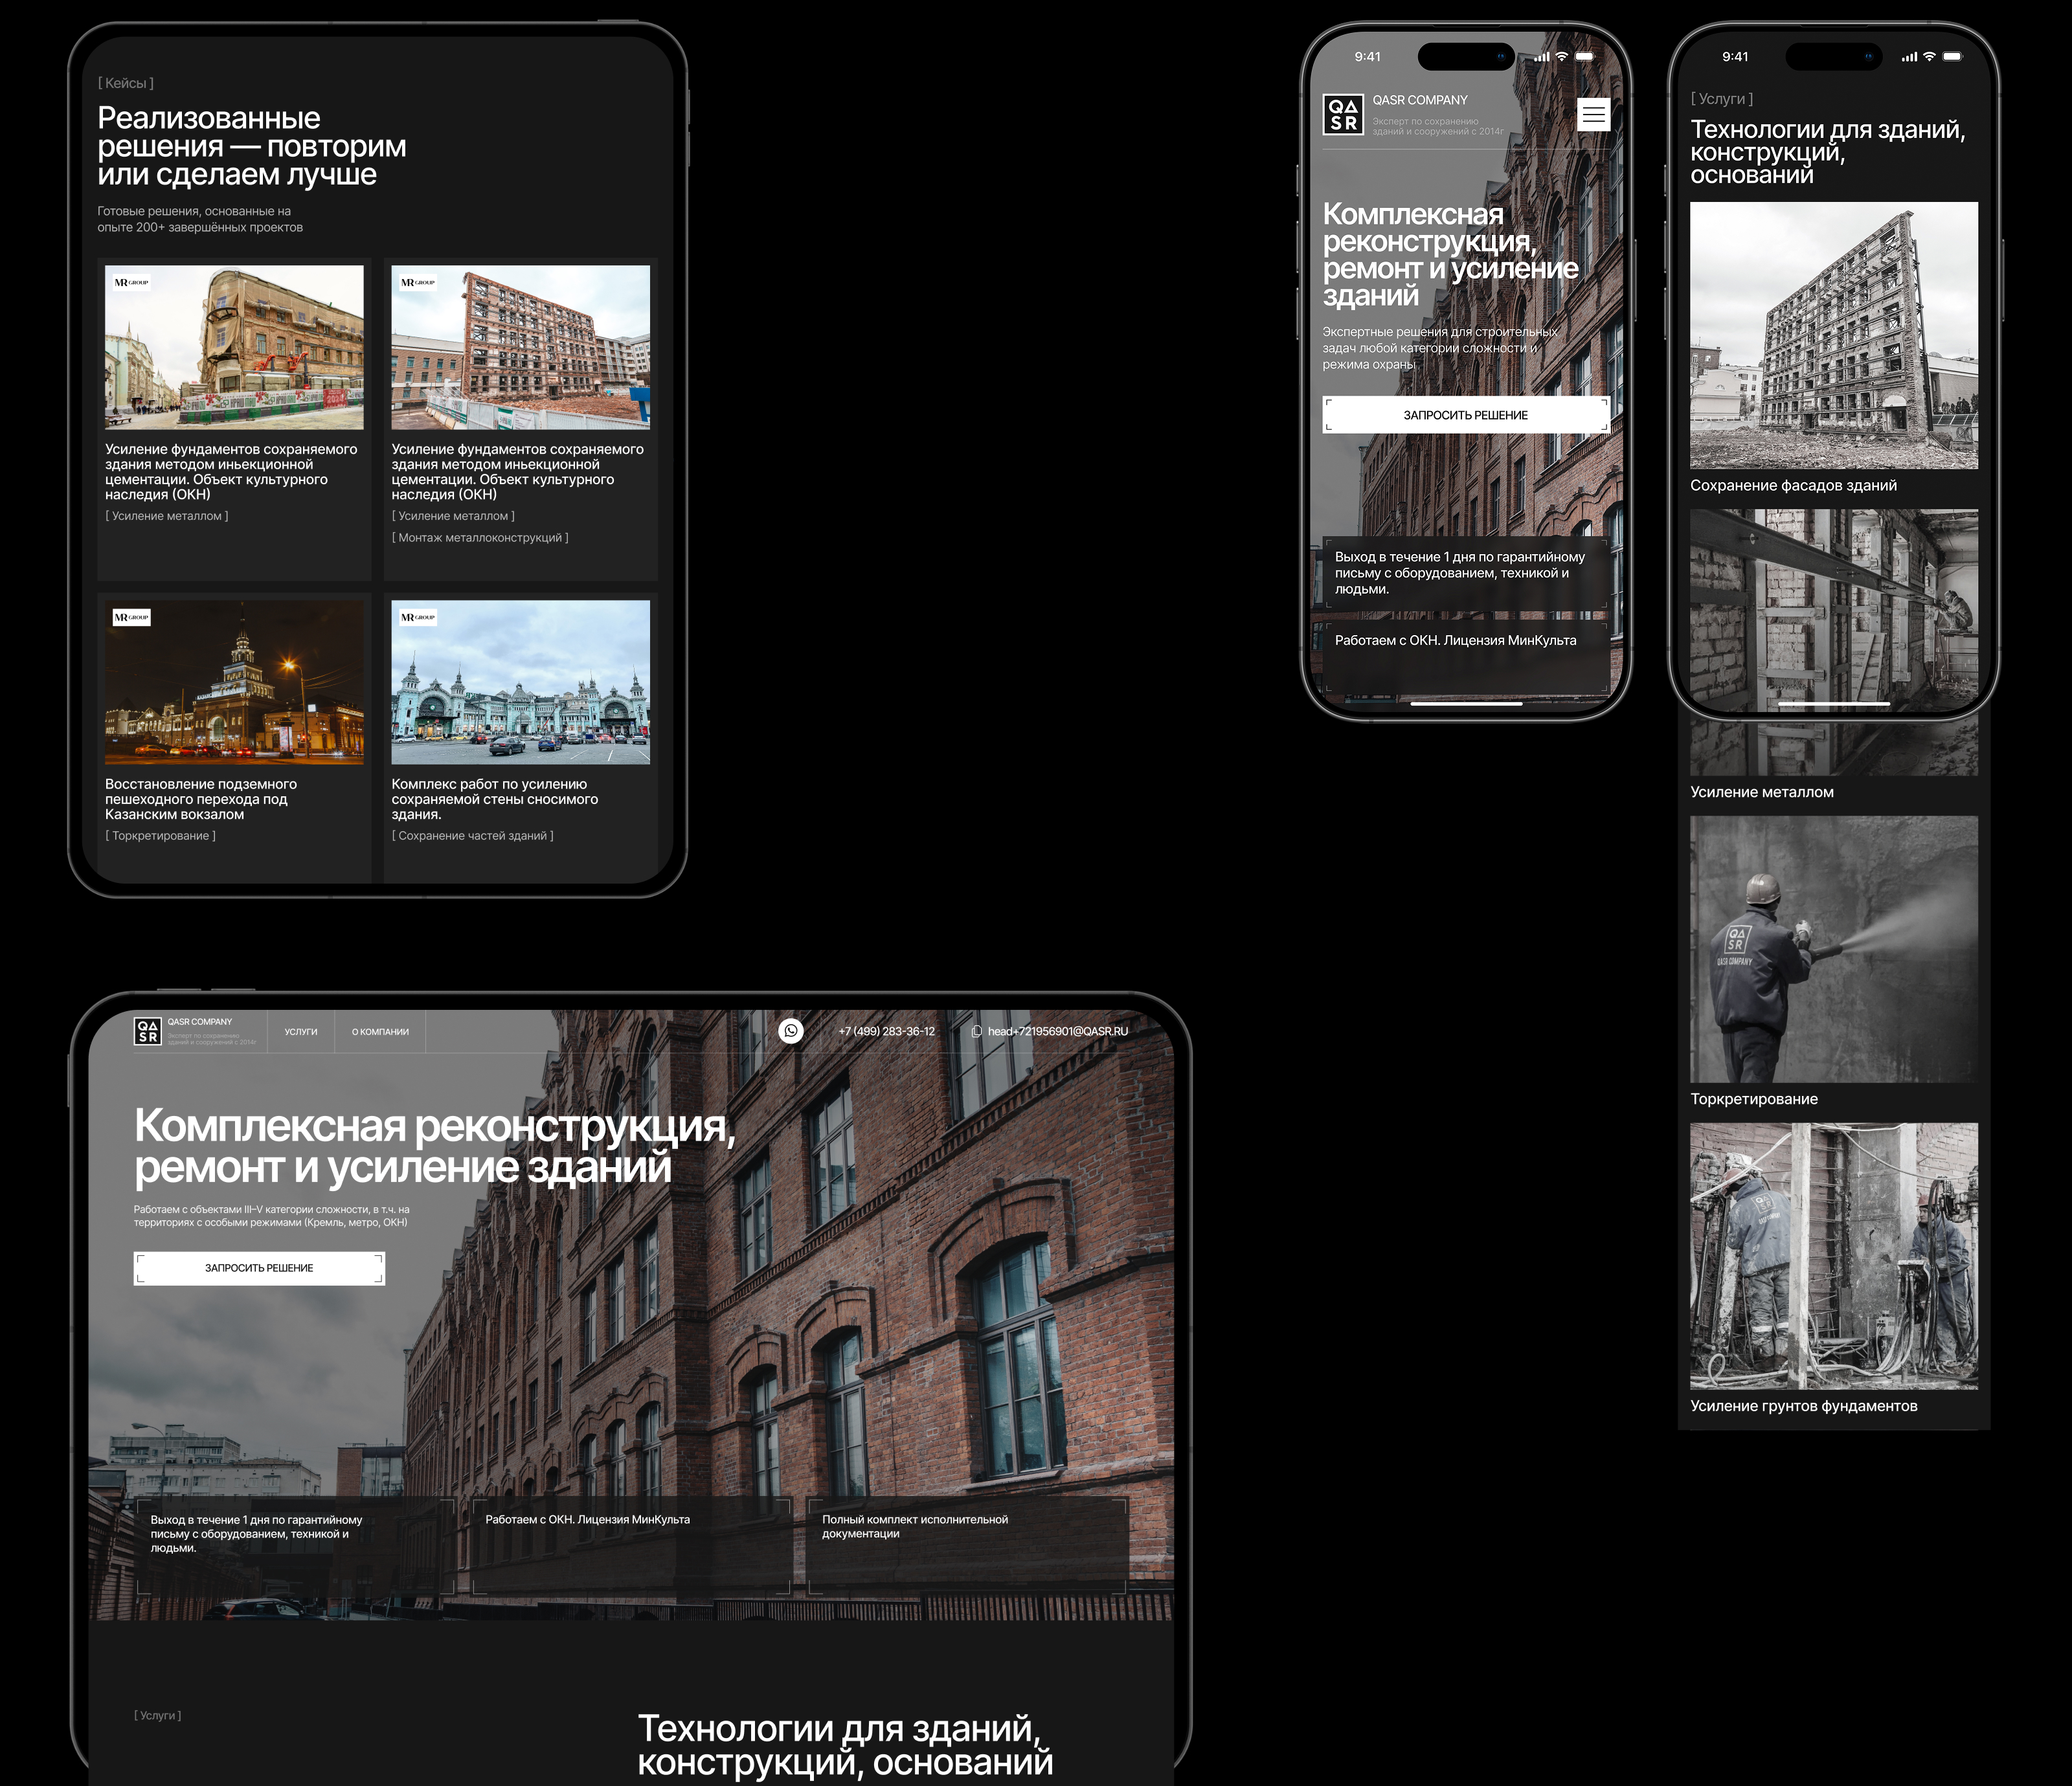Open the УСЛУГИ menu item
The height and width of the screenshot is (1786, 2072).
pos(300,1032)
